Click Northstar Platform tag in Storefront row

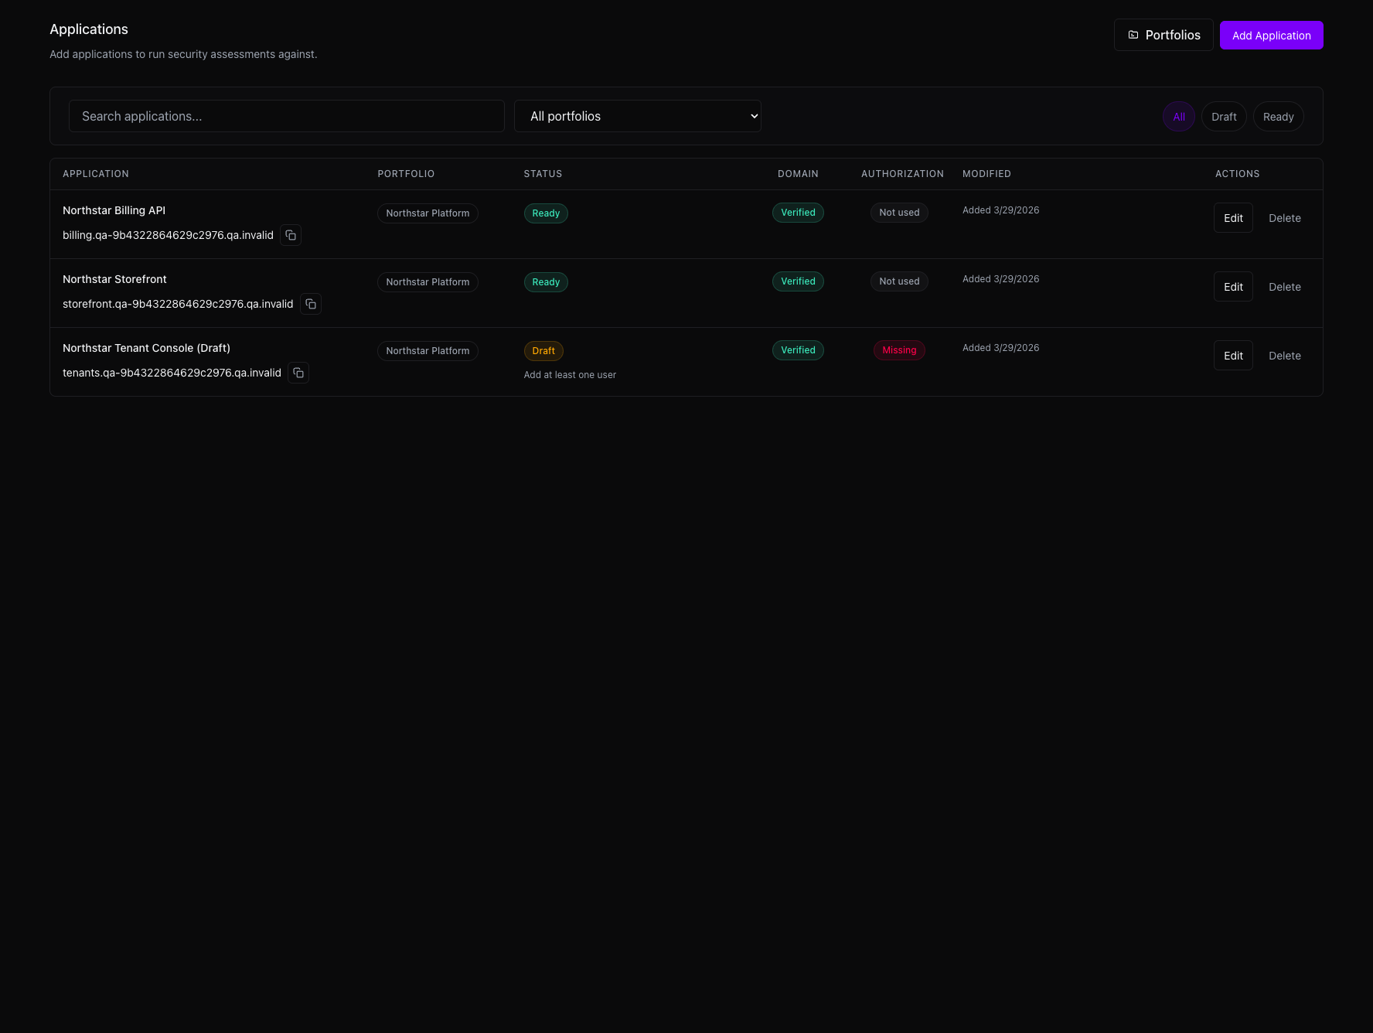coord(428,282)
